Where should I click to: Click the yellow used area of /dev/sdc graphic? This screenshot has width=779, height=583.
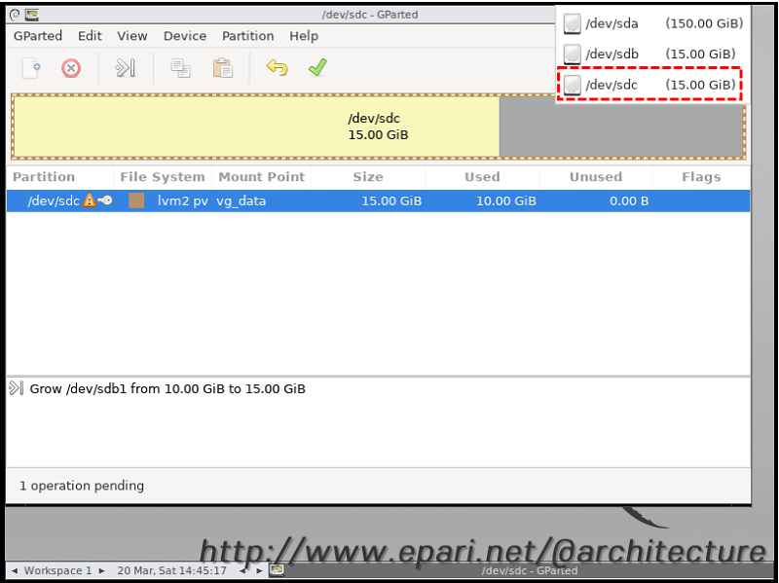coord(256,127)
